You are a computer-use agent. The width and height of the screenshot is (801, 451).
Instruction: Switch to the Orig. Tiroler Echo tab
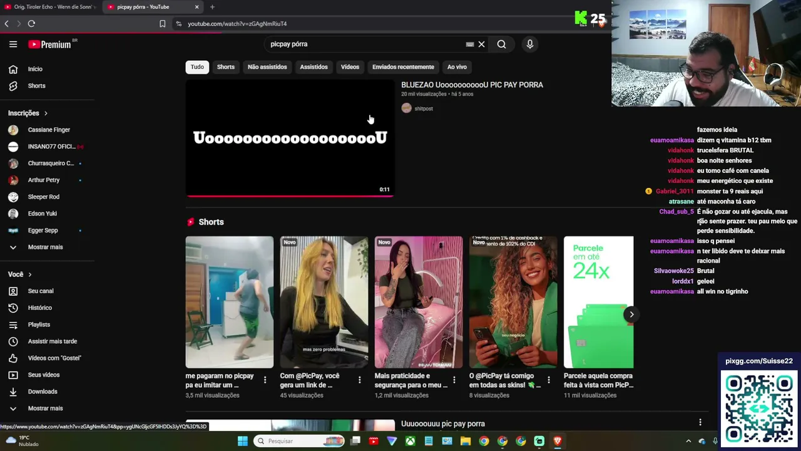point(50,7)
